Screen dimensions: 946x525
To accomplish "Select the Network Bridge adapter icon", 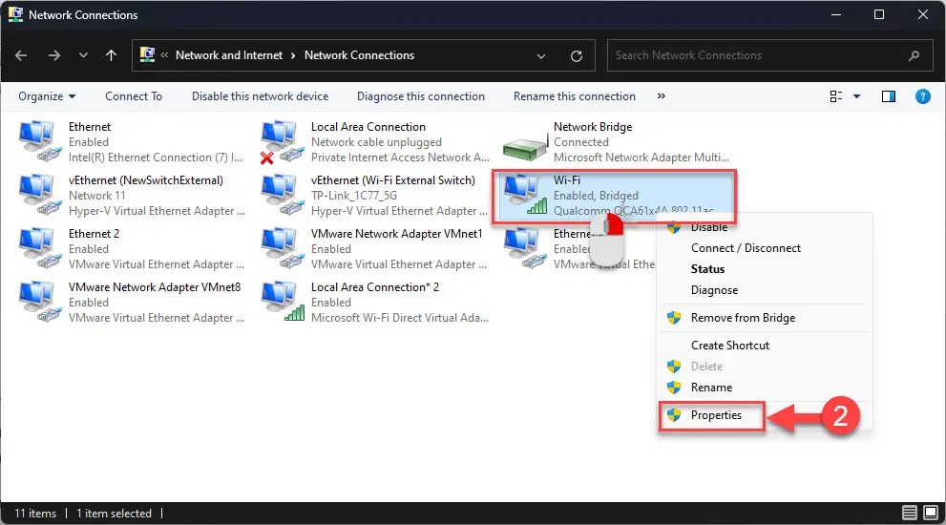I will coord(524,142).
